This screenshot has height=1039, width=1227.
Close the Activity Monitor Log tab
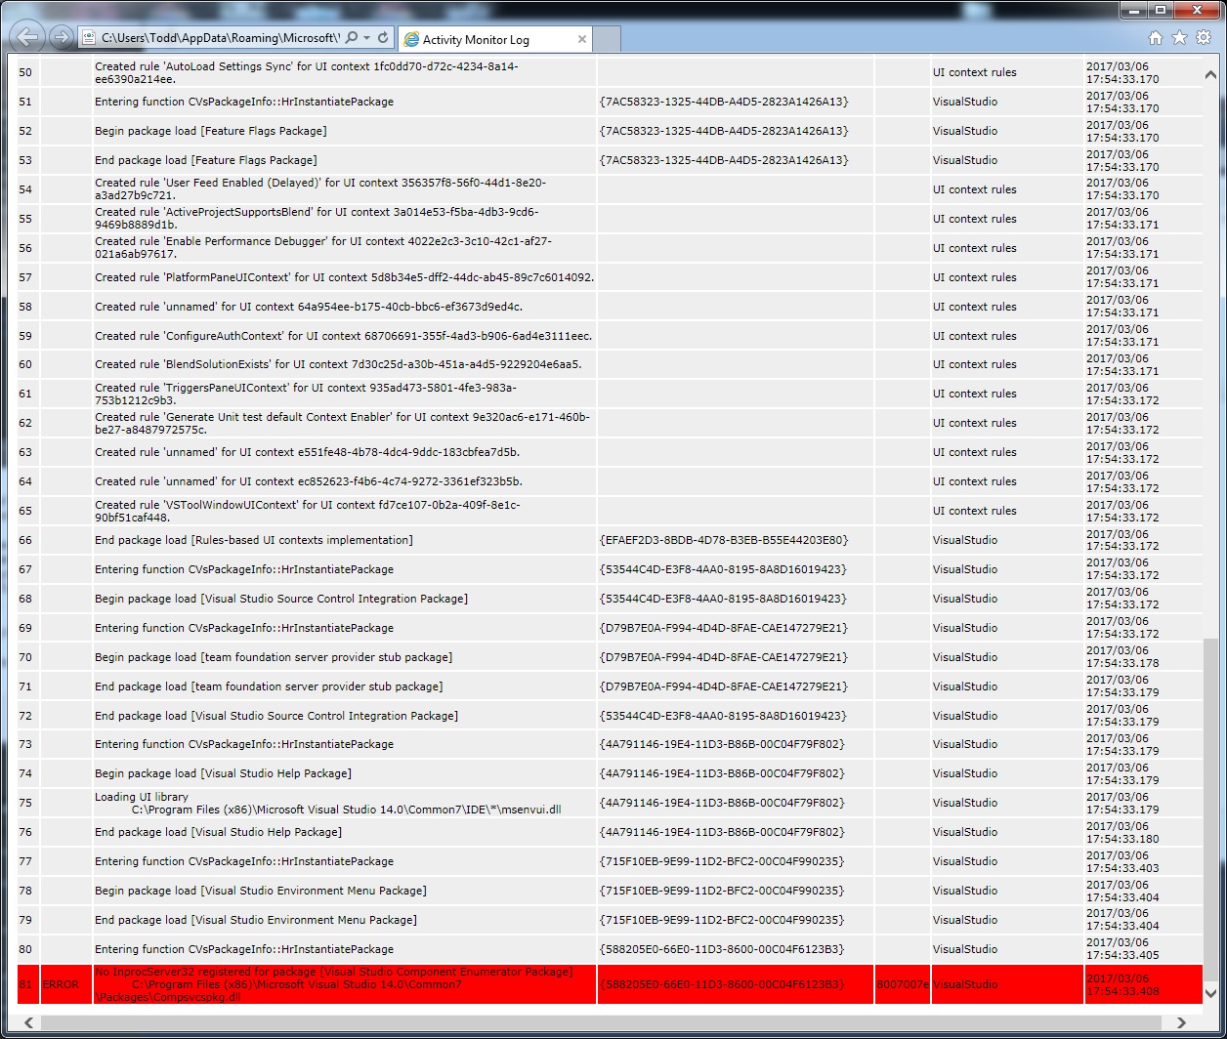(x=582, y=39)
